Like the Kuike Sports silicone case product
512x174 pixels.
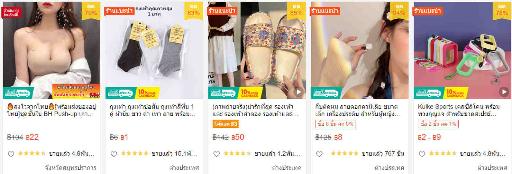(422, 154)
